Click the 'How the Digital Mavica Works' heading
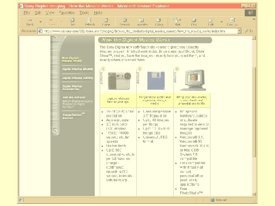The width and height of the screenshot is (275, 206). [136, 40]
